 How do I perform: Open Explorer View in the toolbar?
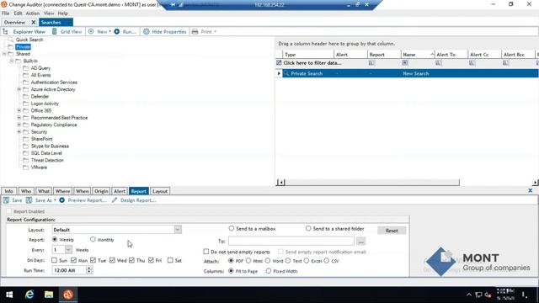(24, 32)
